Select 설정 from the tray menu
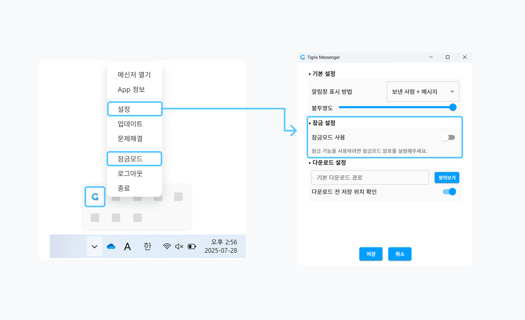Image resolution: width=525 pixels, height=320 pixels. (135, 109)
